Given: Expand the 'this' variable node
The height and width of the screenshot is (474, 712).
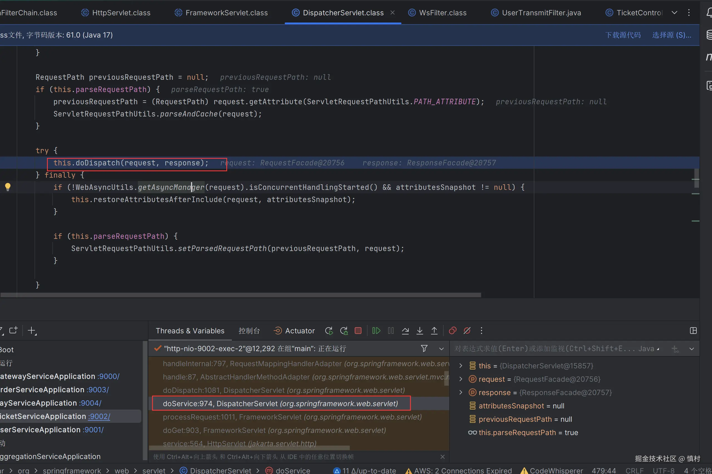Looking at the screenshot, I should 460,366.
